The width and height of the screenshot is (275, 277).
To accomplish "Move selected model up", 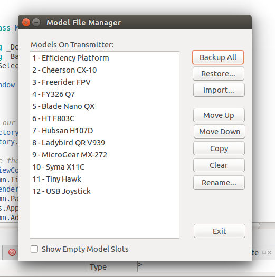I will [219, 115].
